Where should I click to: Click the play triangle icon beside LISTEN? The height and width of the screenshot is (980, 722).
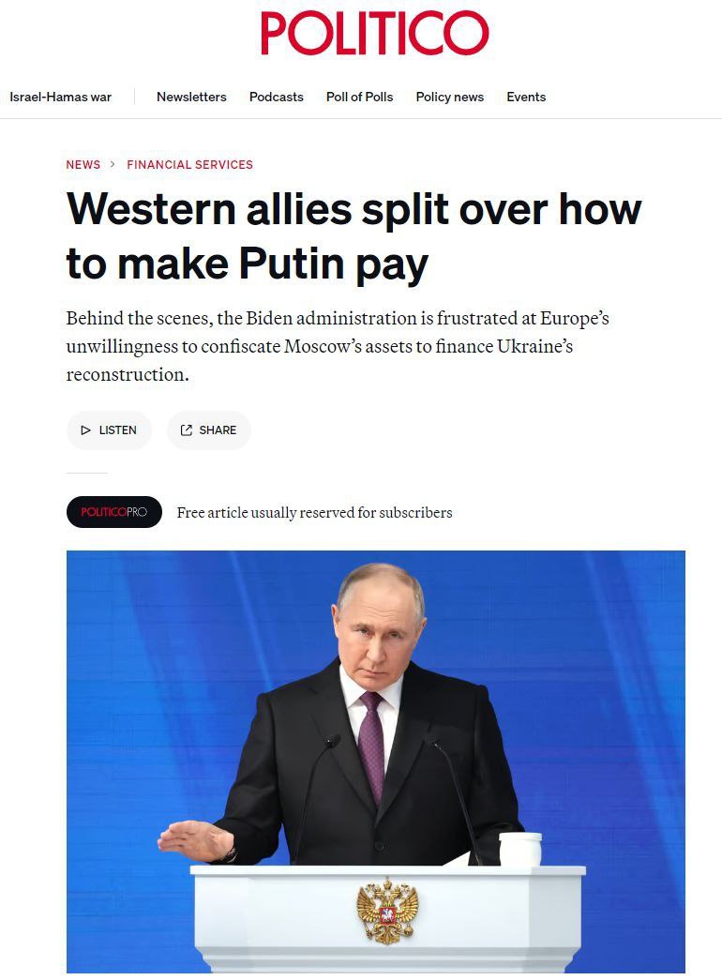[x=86, y=430]
